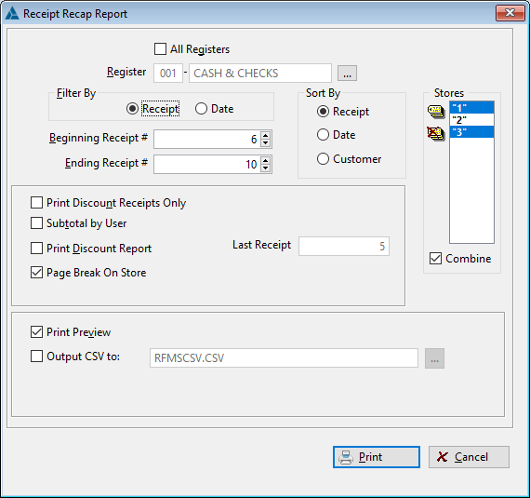530x498 pixels.
Task: Choose Sort By Customer option
Action: (x=323, y=158)
